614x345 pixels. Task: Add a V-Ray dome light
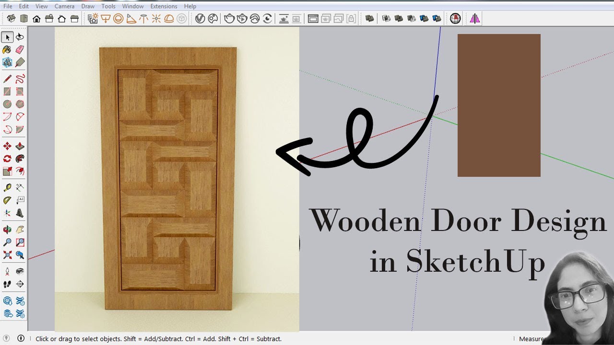(169, 19)
